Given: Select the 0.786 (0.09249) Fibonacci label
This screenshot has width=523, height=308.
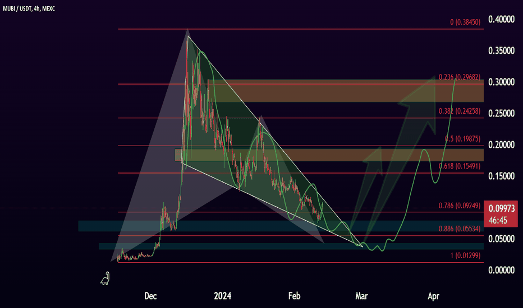Looking at the screenshot, I should (x=460, y=205).
